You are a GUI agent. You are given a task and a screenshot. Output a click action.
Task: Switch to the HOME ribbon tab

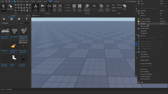tap(27, 2)
